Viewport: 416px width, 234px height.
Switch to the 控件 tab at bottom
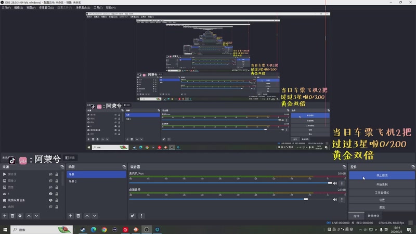(356, 216)
